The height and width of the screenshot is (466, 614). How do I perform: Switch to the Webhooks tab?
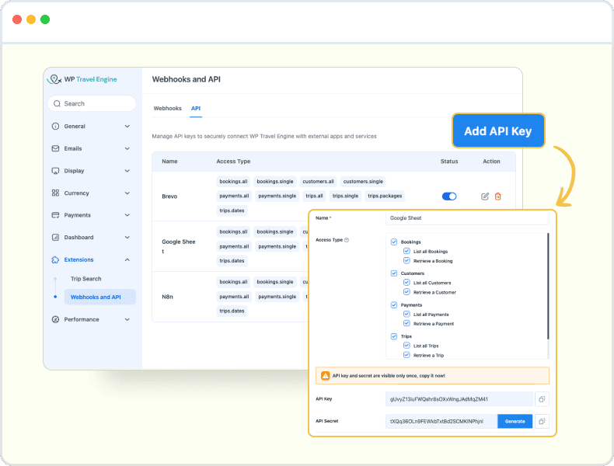[x=167, y=108]
